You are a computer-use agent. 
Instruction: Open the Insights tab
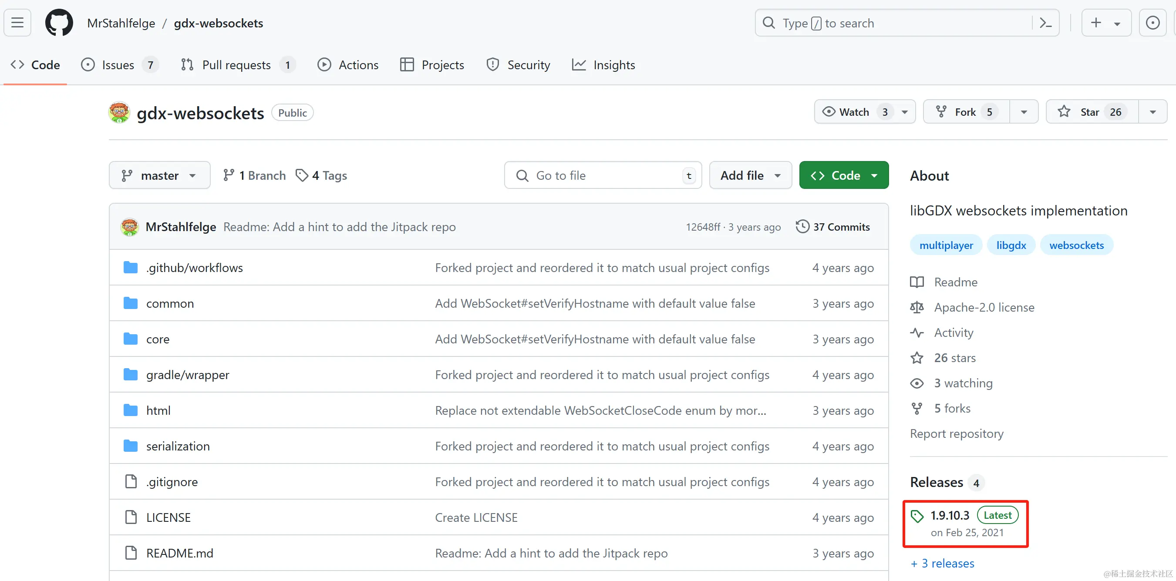click(603, 65)
